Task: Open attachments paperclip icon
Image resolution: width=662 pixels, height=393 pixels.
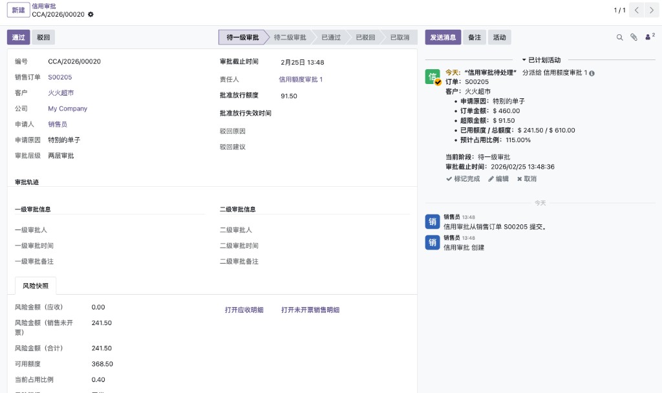Action: click(x=634, y=37)
